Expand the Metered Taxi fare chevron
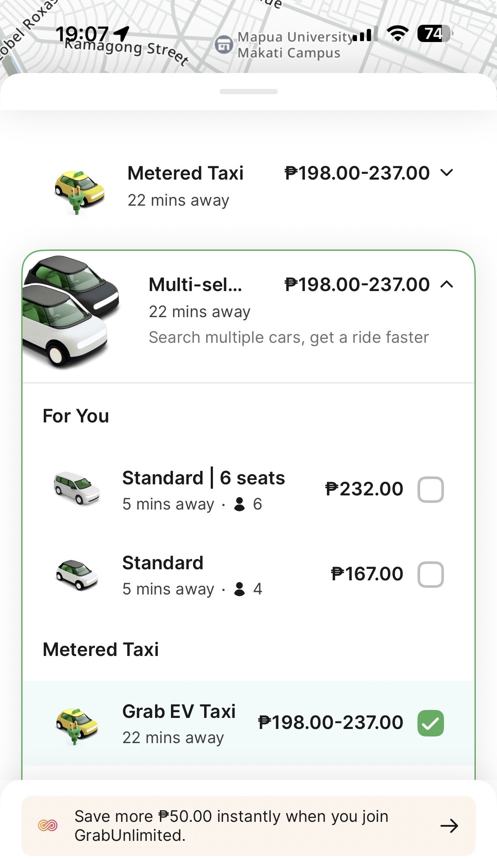 tap(447, 173)
